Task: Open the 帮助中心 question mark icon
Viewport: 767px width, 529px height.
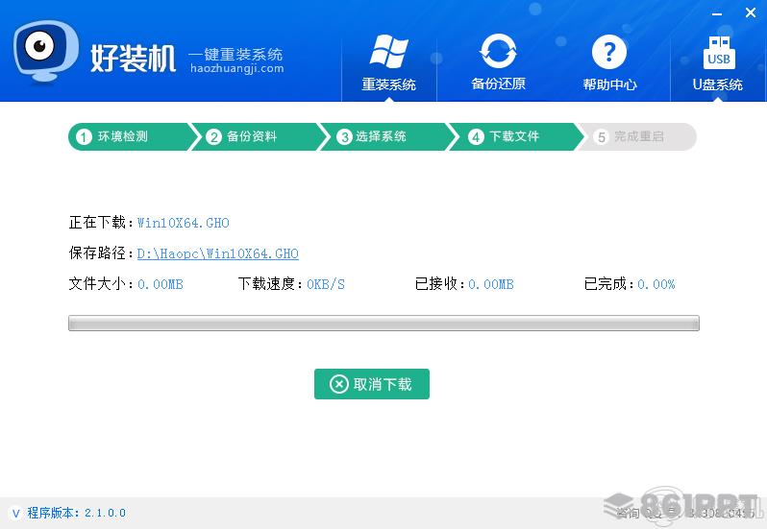Action: coord(609,51)
